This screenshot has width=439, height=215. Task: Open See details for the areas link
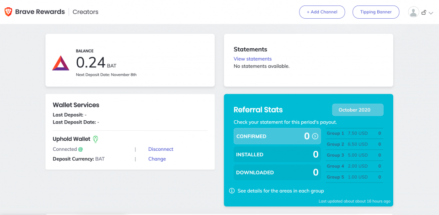280,191
